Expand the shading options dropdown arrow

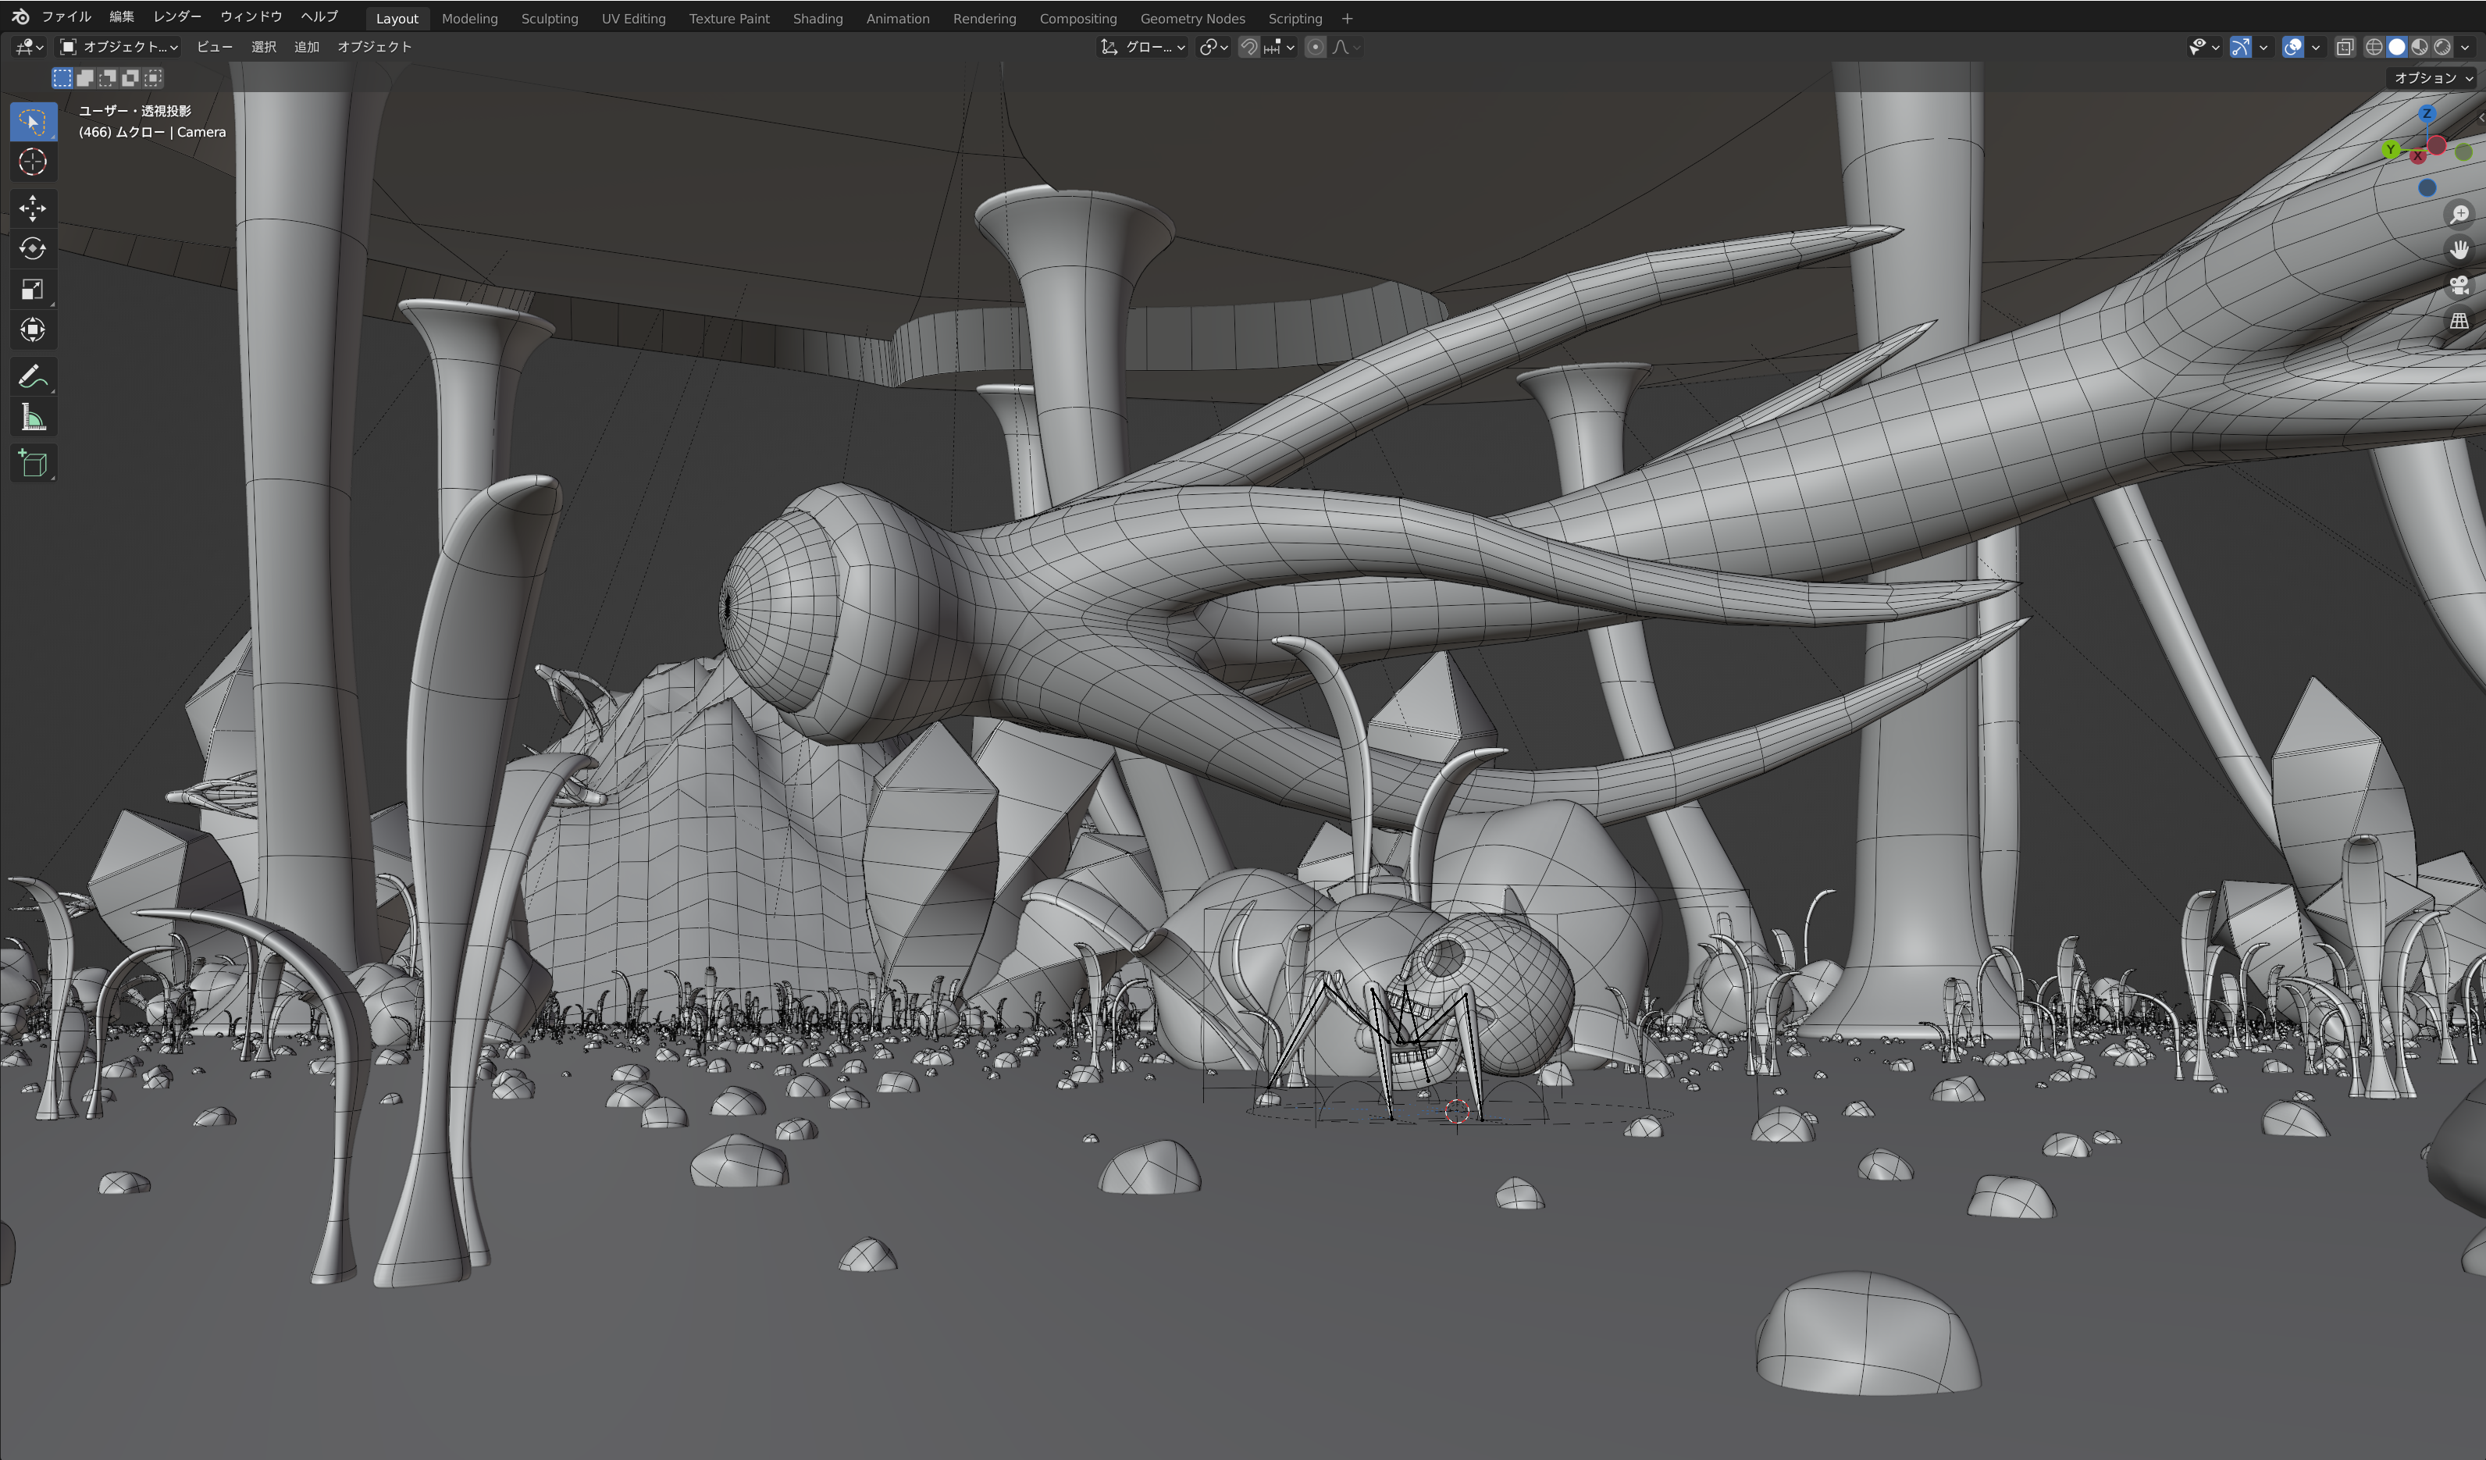(2465, 48)
